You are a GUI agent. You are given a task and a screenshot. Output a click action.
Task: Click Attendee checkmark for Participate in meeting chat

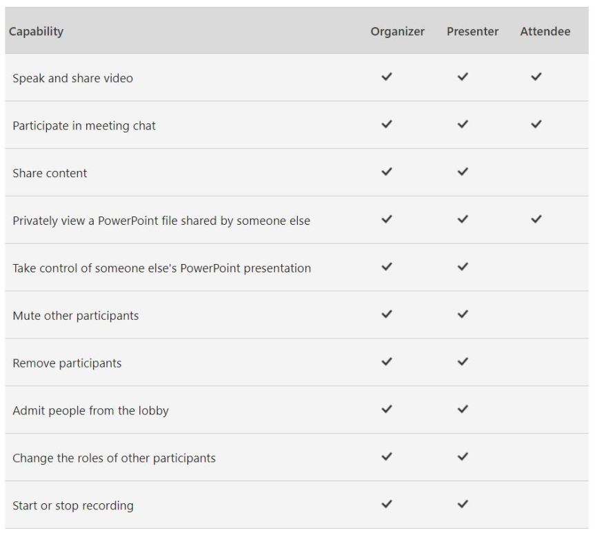point(536,125)
